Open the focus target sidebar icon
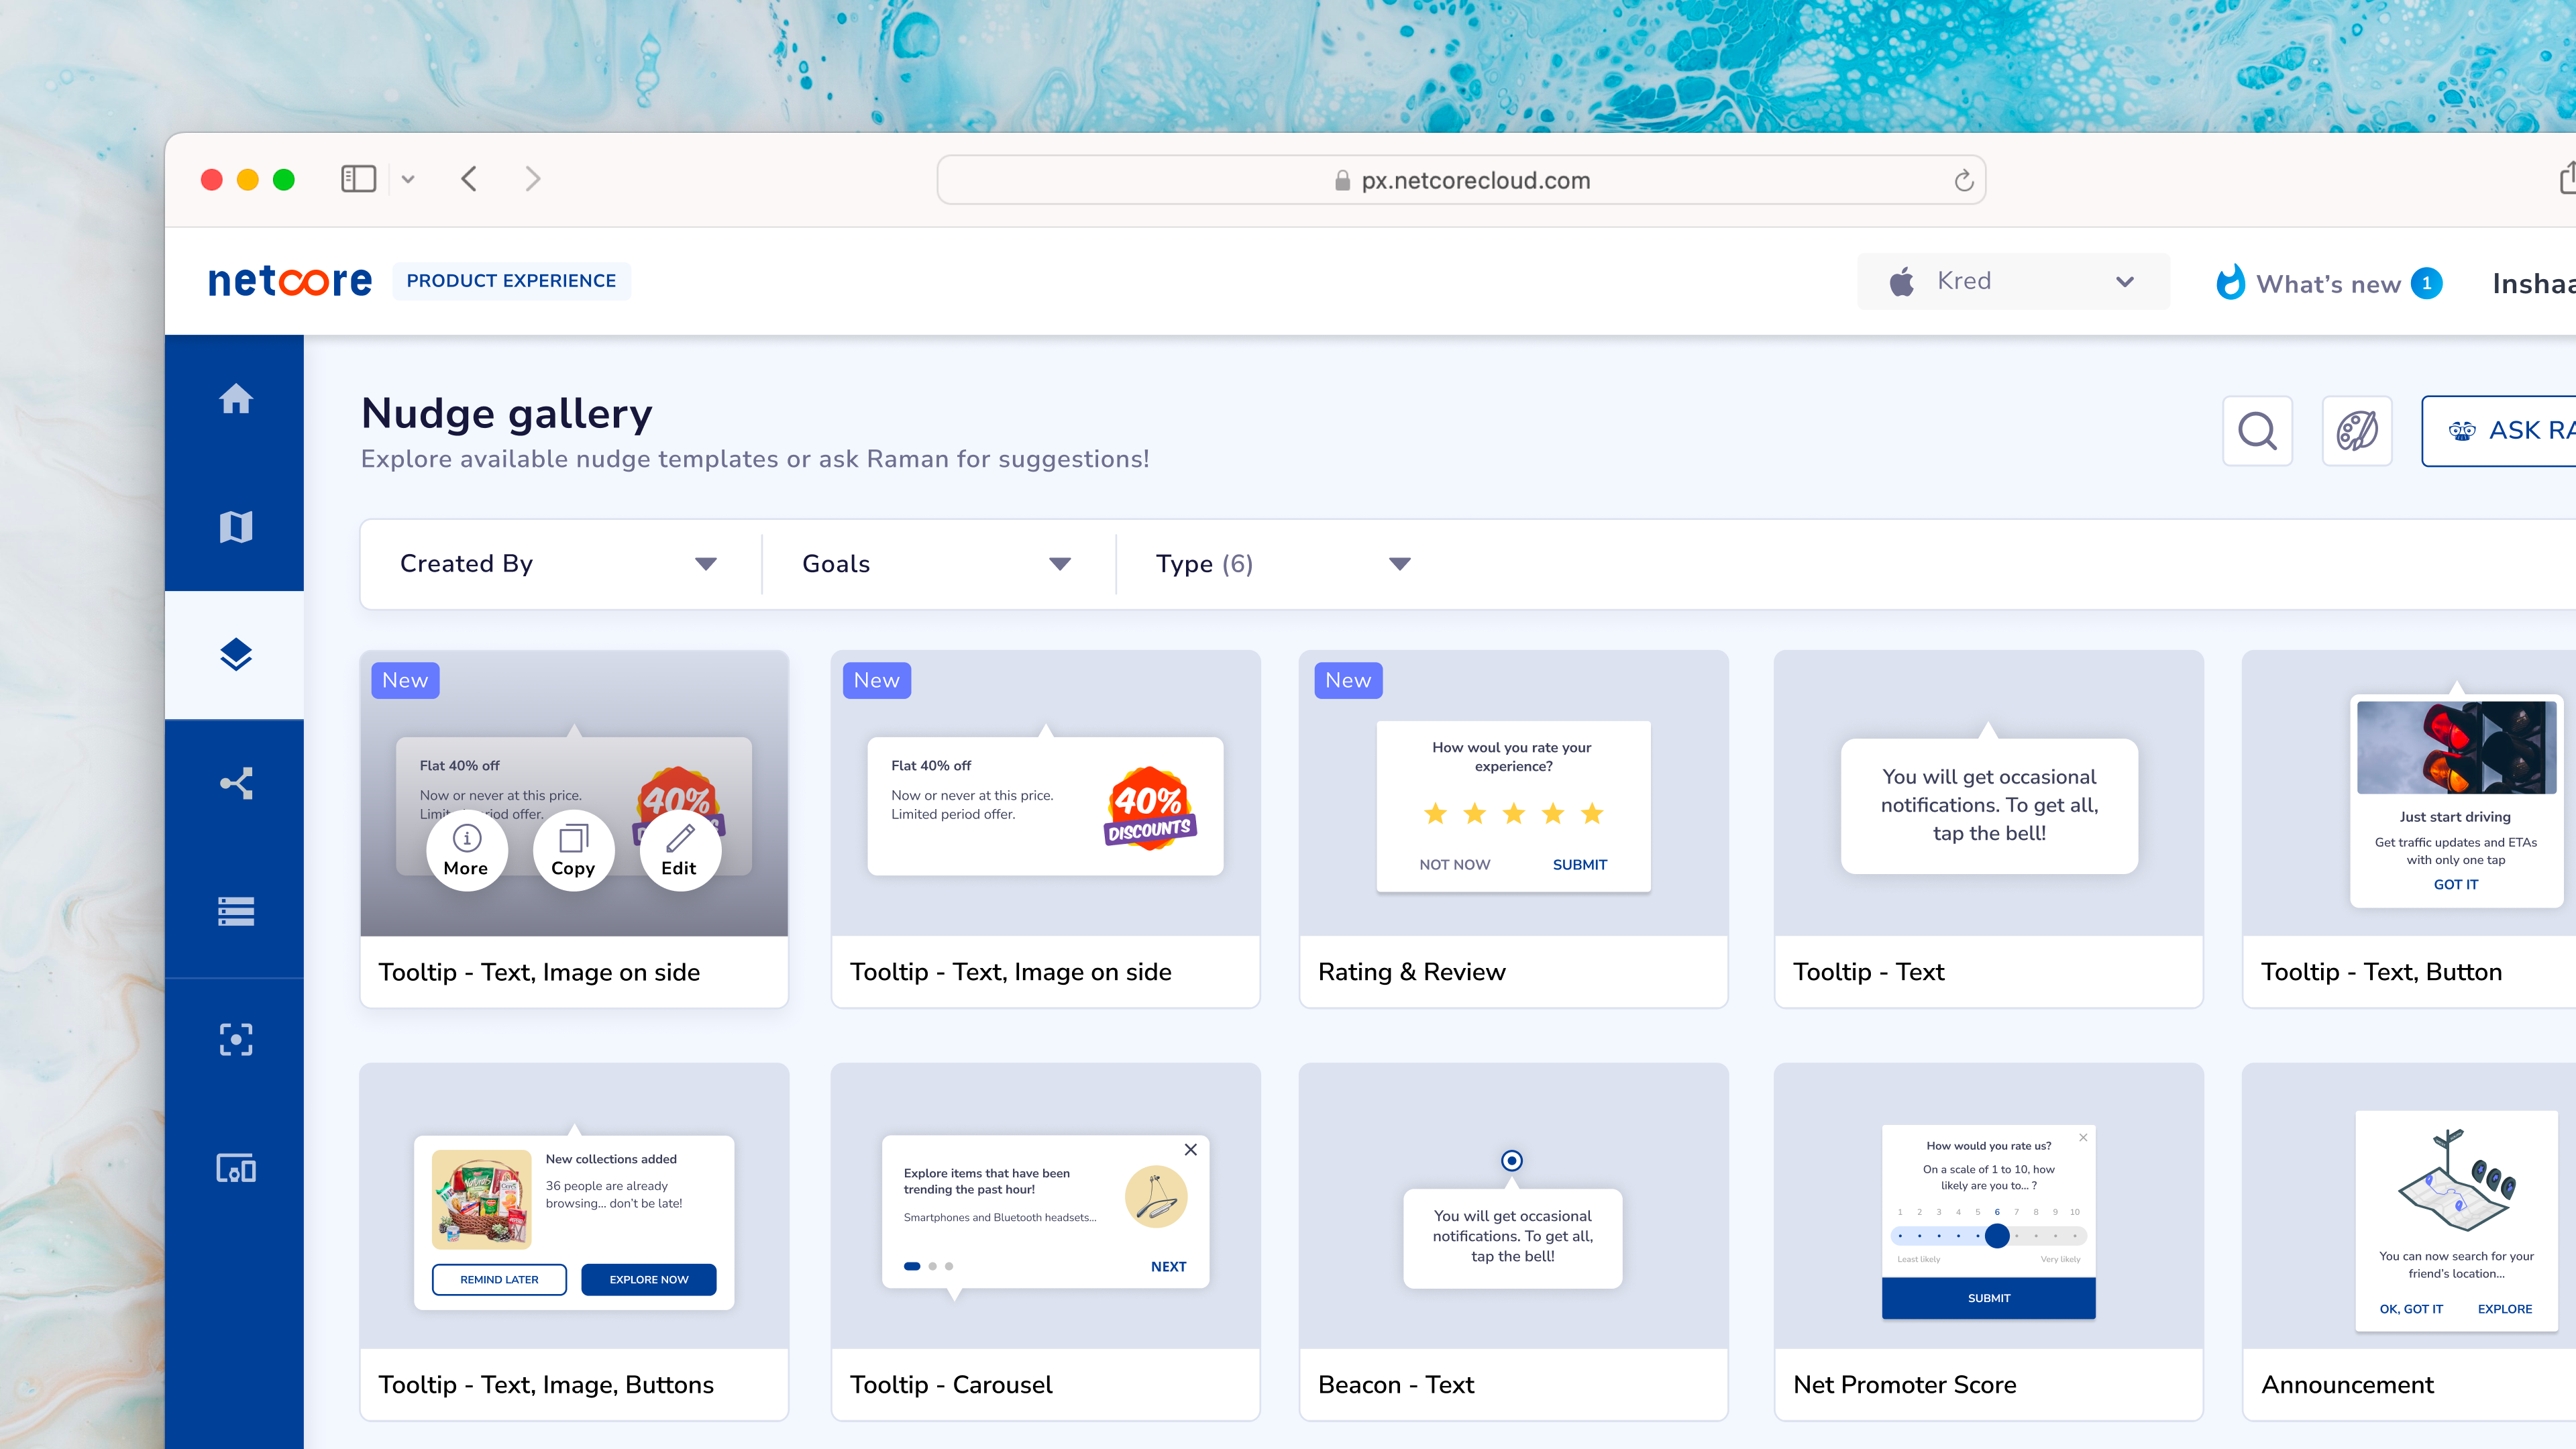This screenshot has width=2576, height=1449. pos(236,1039)
